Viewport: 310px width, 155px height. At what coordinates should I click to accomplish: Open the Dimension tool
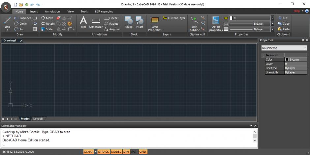tap(96, 23)
